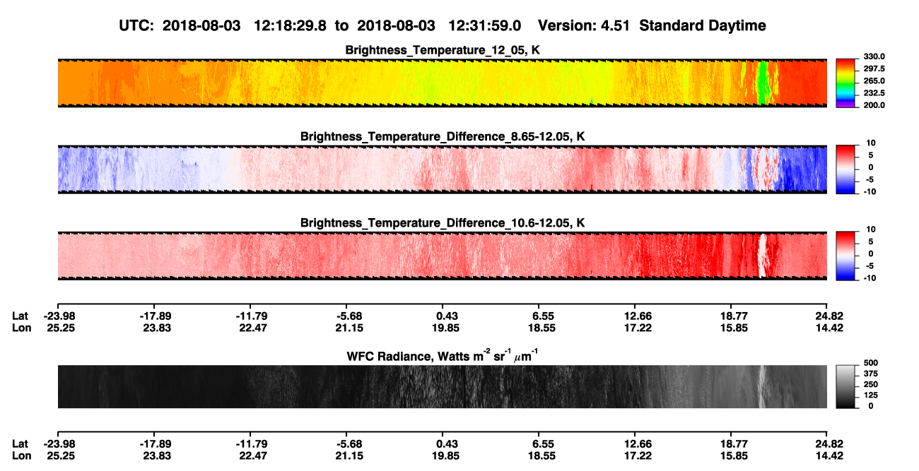Click the Brightness Temperature 12_05 image strip
Screen dimensions: 919x471
pyautogui.click(x=442, y=83)
